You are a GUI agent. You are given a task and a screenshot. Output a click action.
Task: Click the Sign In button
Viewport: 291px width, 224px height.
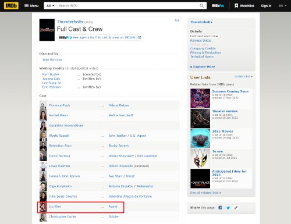coord(266,6)
